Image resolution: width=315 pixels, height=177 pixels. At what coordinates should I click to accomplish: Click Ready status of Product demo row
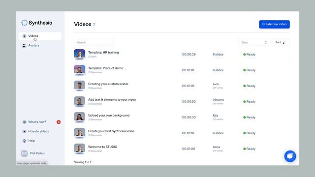[250, 70]
